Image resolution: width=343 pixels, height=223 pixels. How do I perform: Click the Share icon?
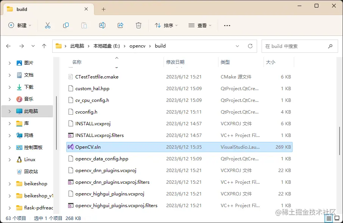coord(120,26)
